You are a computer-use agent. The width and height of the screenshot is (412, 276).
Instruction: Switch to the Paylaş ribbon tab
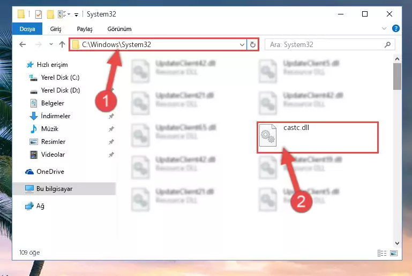coord(85,29)
